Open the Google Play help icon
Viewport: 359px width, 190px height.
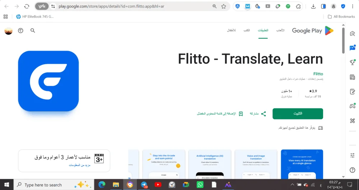(20, 30)
